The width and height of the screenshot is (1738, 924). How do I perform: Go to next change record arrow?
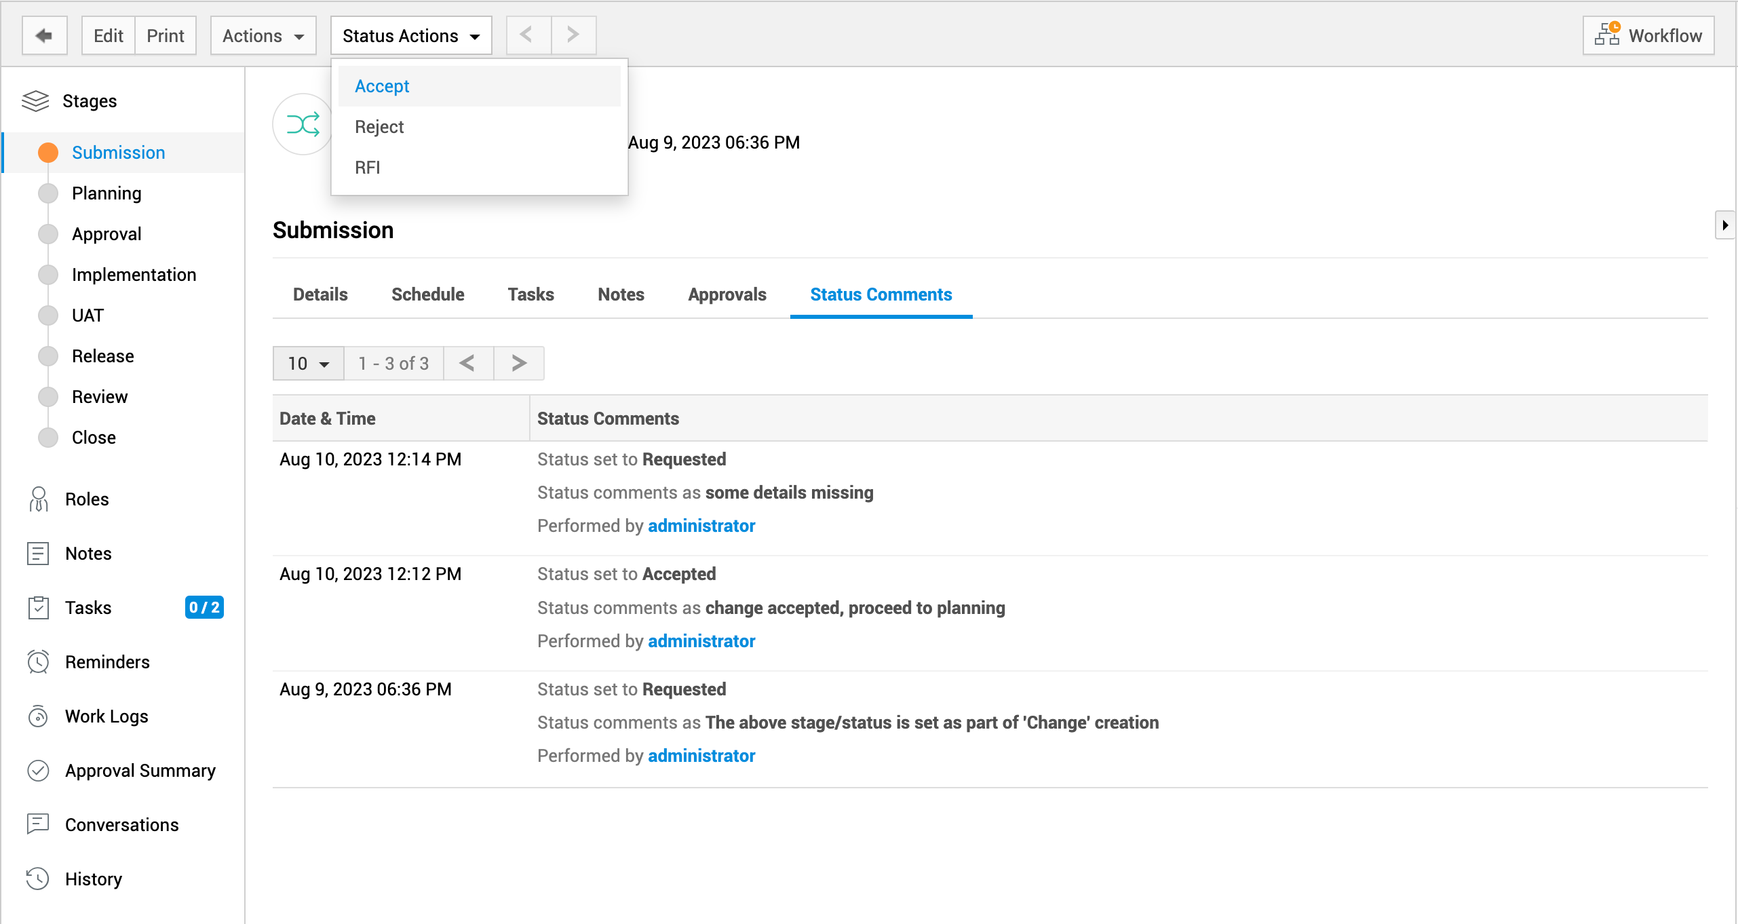pyautogui.click(x=574, y=35)
